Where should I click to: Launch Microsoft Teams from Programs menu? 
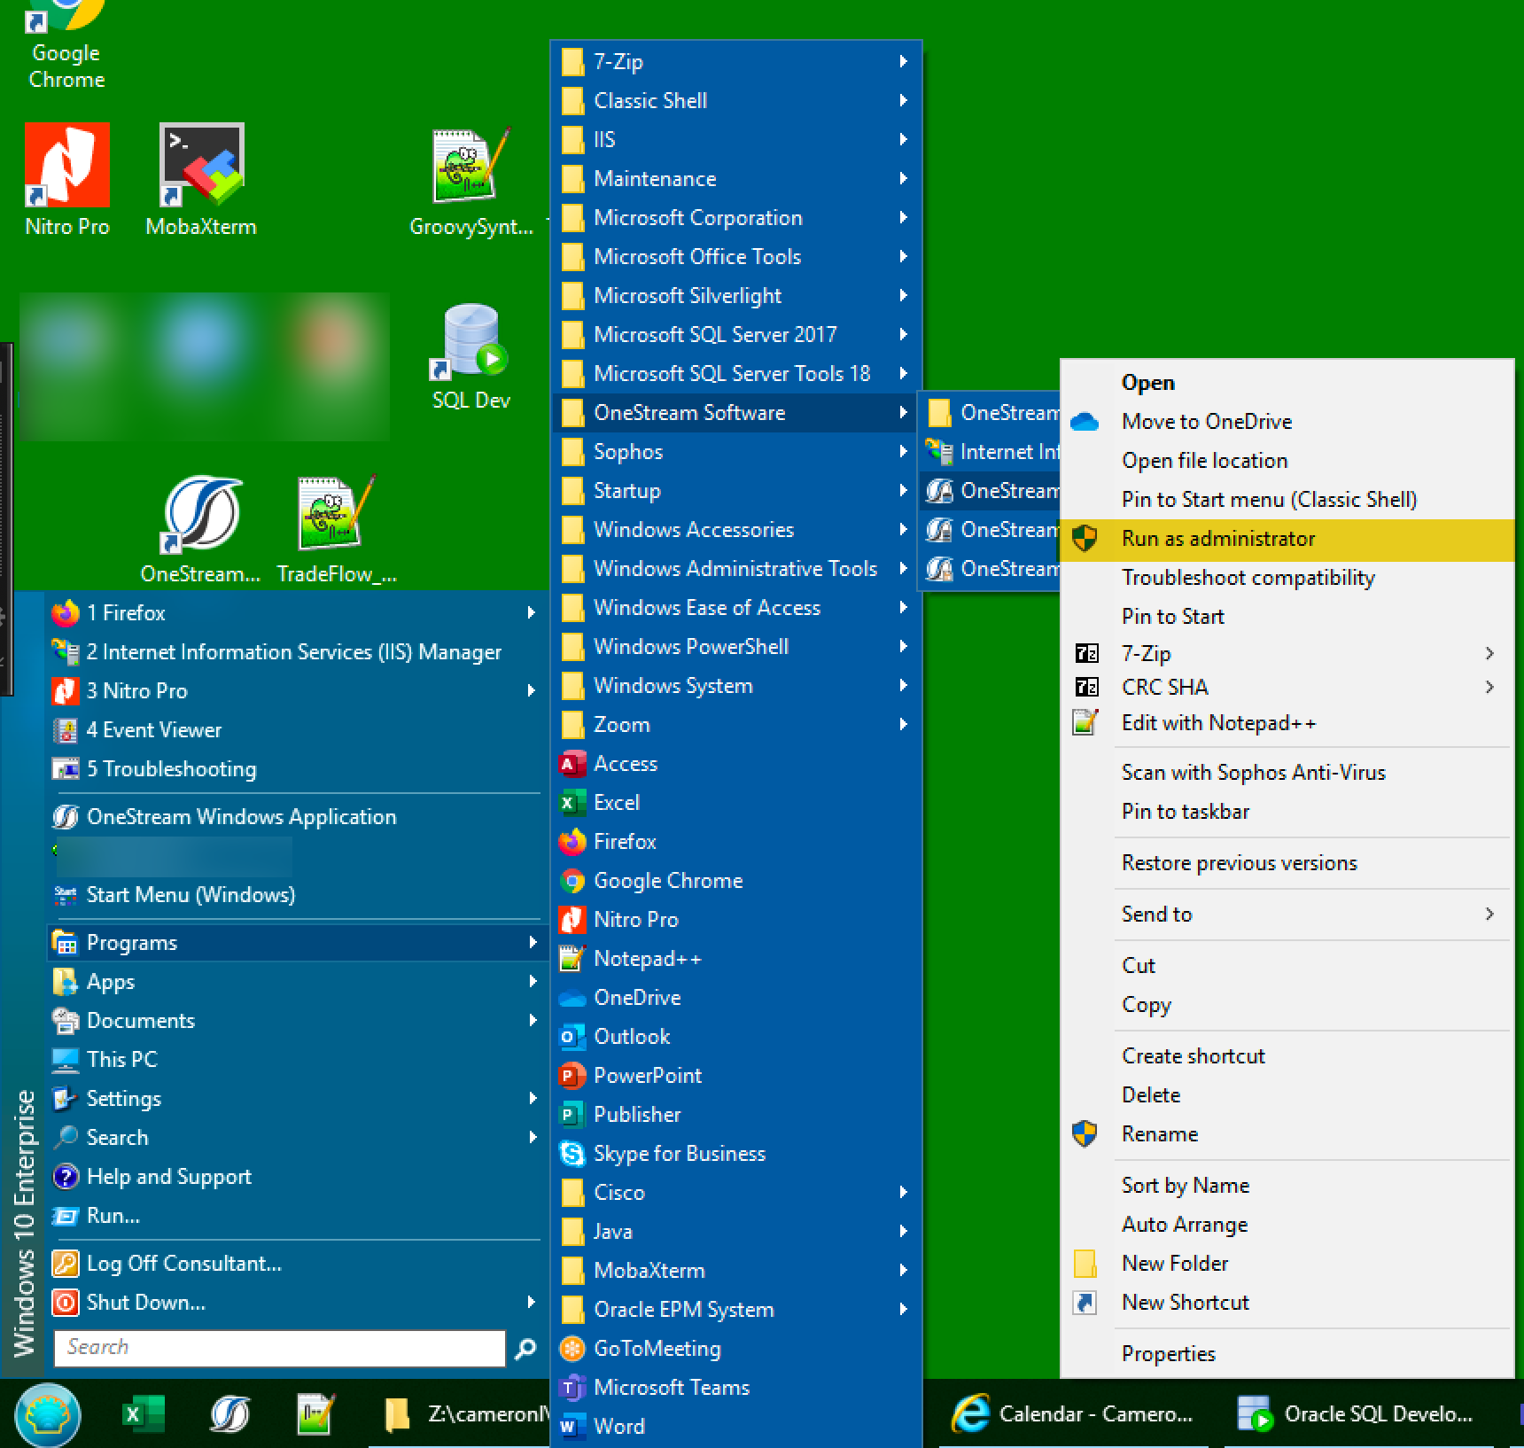736,1388
